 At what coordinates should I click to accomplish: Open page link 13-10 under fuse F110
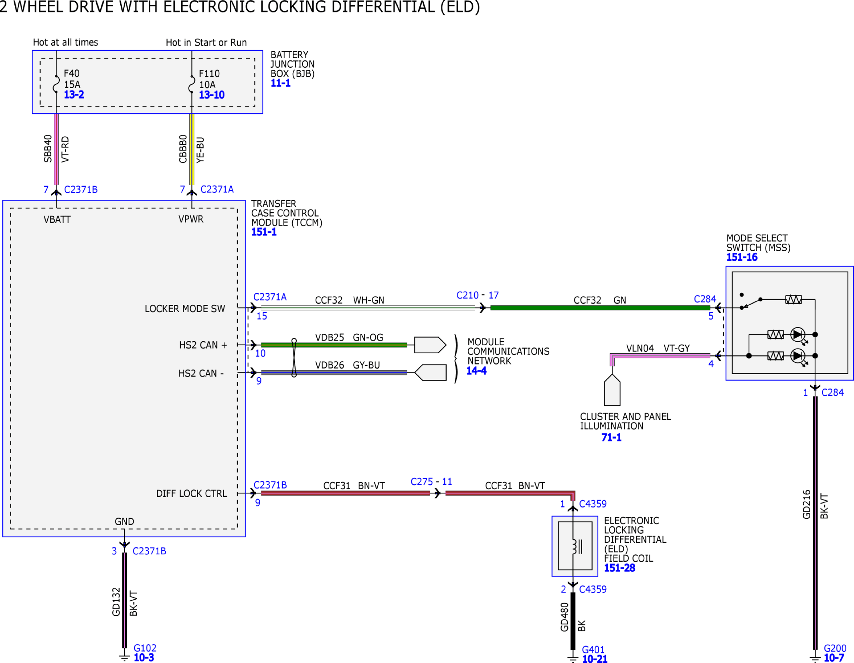click(211, 95)
